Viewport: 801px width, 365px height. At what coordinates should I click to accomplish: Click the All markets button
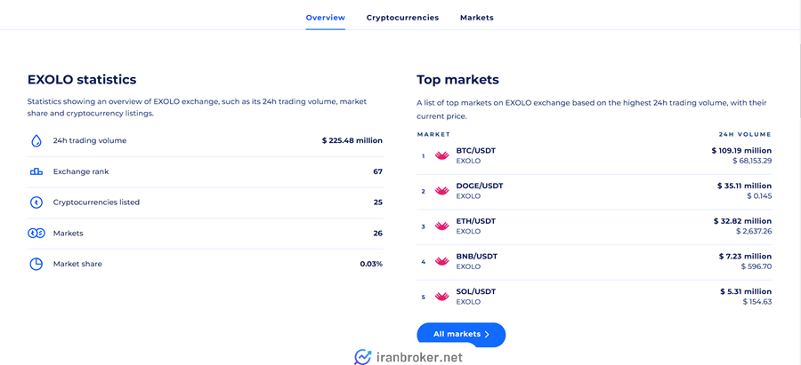click(x=461, y=335)
